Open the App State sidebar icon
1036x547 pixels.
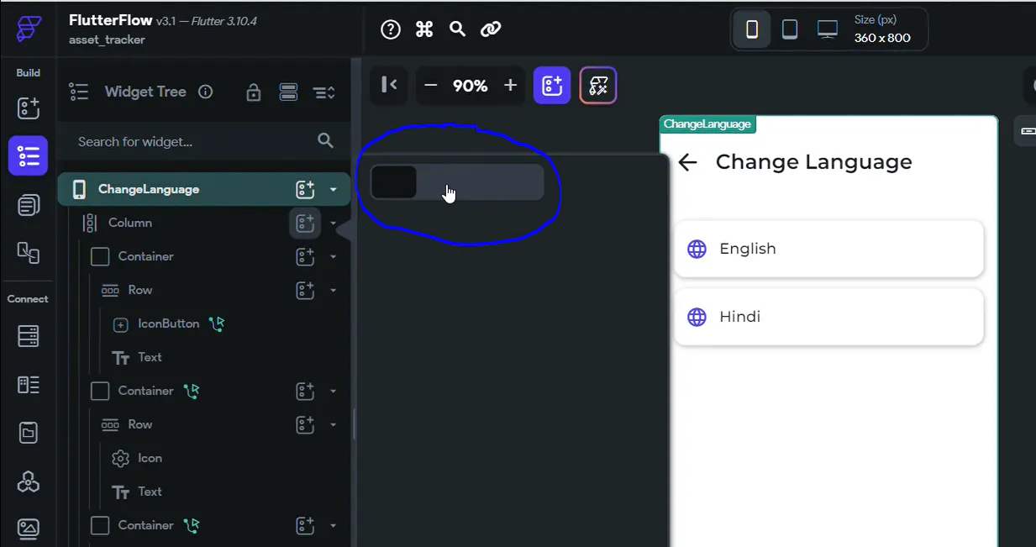point(29,434)
